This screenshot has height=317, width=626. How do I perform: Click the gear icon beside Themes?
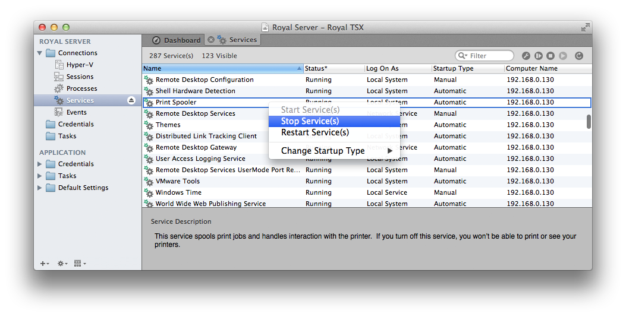(149, 125)
